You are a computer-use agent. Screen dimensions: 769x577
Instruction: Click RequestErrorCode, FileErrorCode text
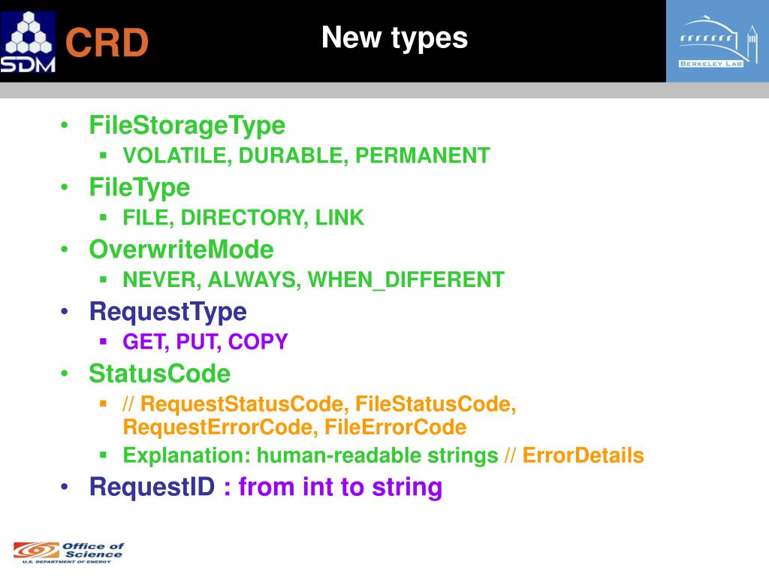(294, 427)
